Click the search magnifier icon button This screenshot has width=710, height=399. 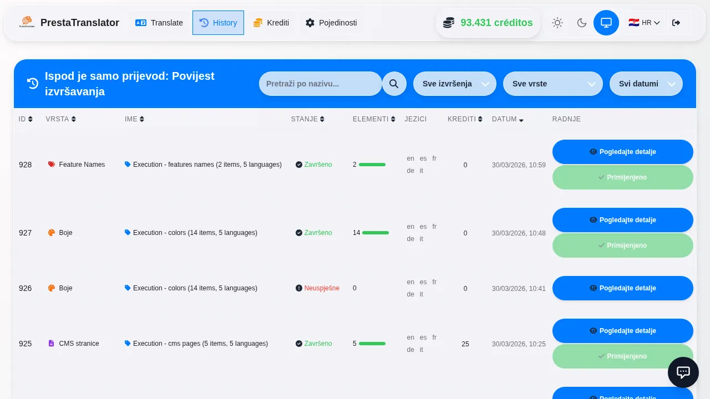pos(394,84)
